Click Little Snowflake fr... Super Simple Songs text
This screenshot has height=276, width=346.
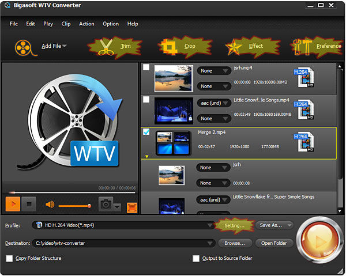(x=273, y=196)
